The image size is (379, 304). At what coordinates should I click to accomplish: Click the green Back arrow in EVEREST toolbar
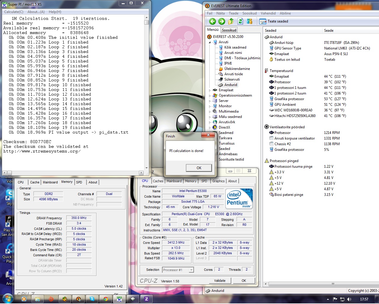(x=212, y=21)
